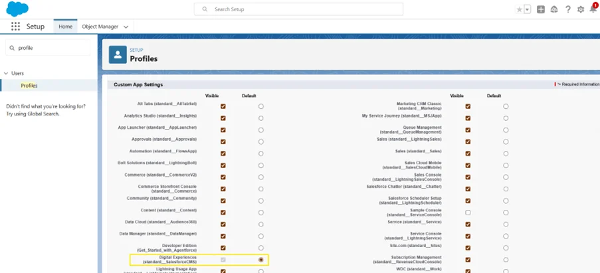Set Approvals as default app

tap(261, 142)
